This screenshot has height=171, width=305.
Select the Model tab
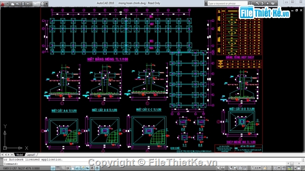(20, 155)
